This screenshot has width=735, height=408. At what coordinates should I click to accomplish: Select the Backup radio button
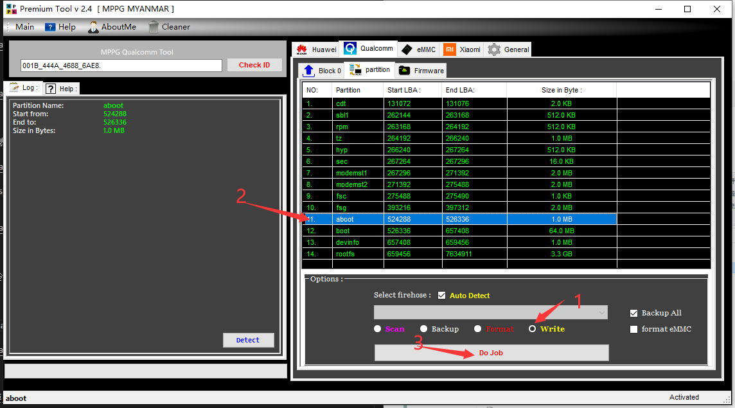point(424,329)
